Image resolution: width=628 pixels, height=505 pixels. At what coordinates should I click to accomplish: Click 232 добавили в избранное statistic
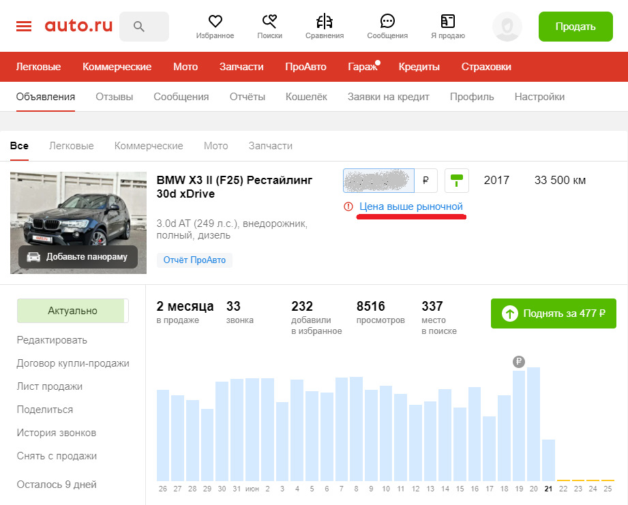tap(316, 318)
